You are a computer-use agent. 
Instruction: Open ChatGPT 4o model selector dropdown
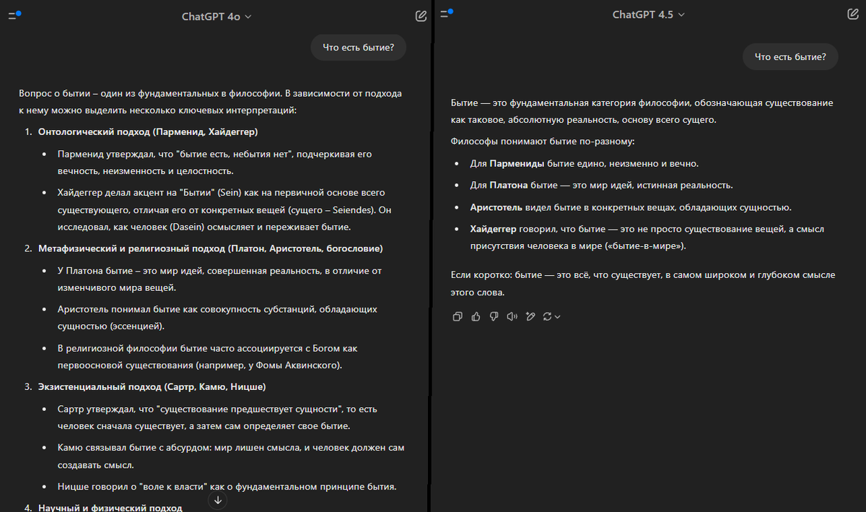point(216,16)
